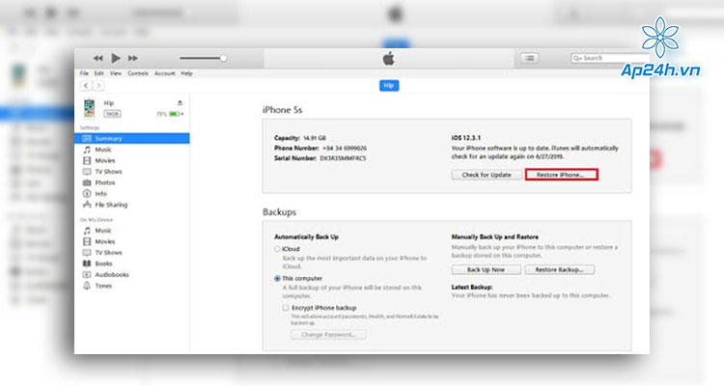The height and width of the screenshot is (386, 724).
Task: Open the View menu
Action: 116,73
